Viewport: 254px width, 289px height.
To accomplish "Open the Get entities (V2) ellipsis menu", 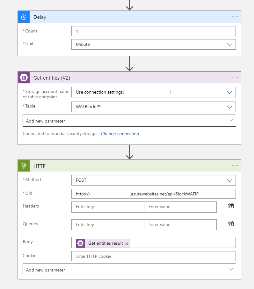I will tap(235, 77).
